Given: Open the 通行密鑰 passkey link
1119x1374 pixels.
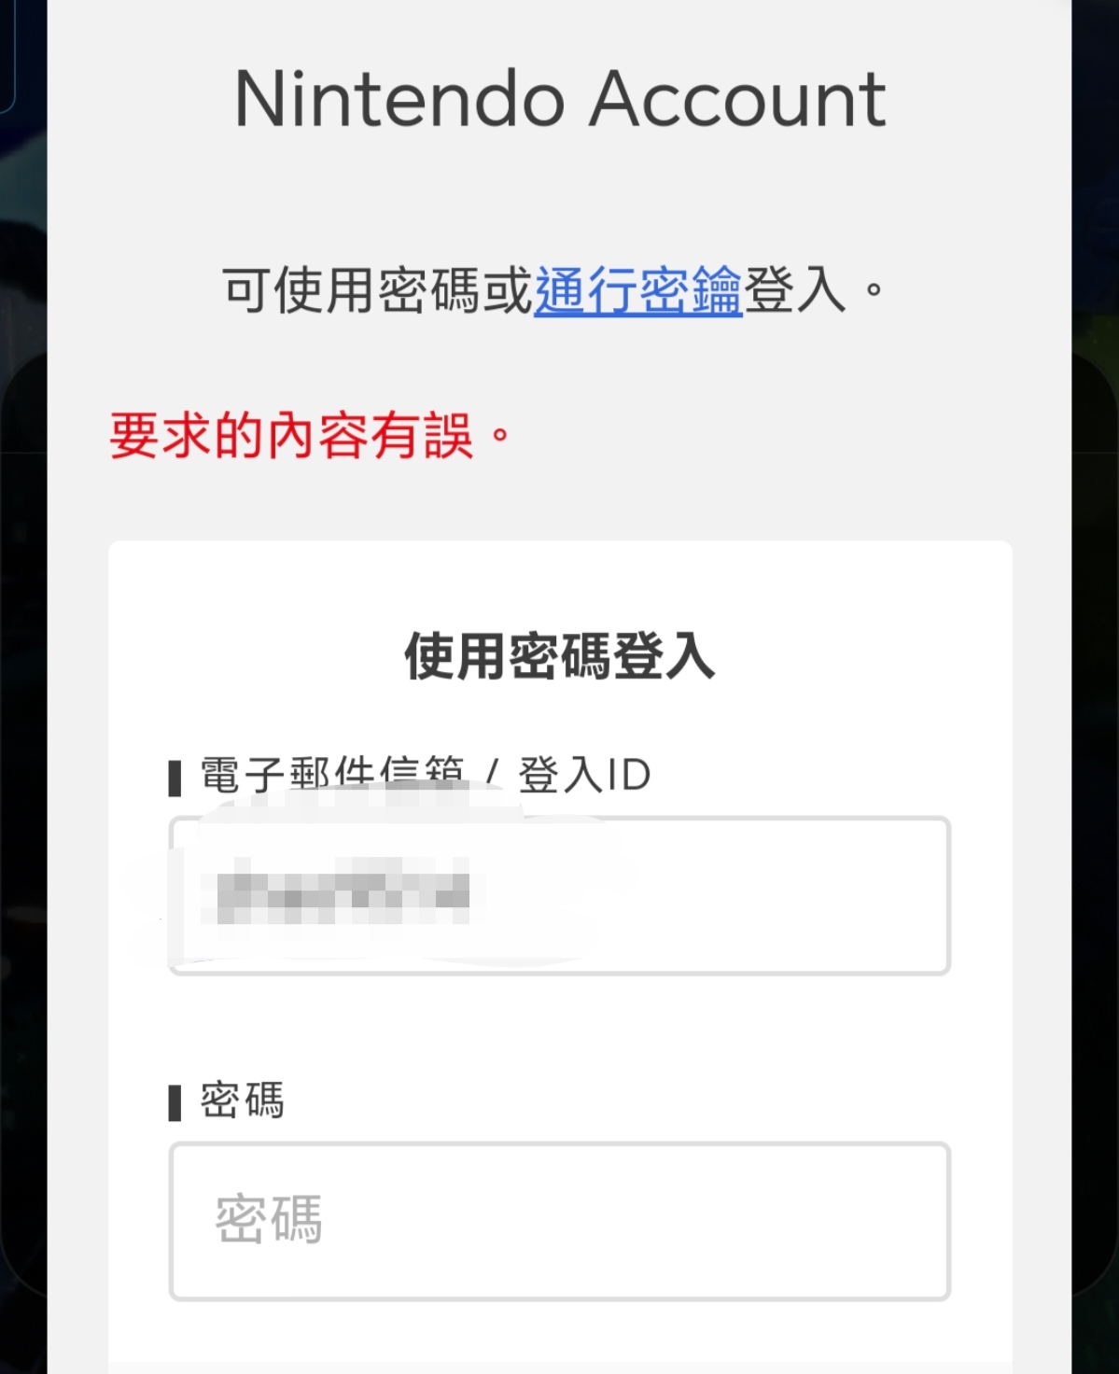Looking at the screenshot, I should click(638, 290).
